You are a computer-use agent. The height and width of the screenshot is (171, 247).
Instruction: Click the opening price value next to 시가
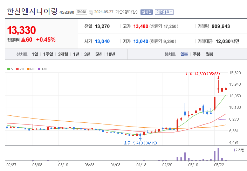[x=102, y=41]
